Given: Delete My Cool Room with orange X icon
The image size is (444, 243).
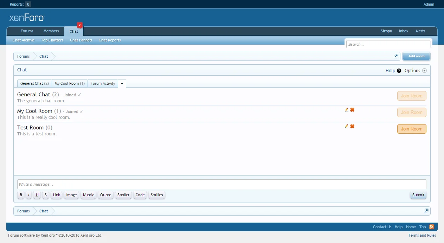Looking at the screenshot, I should click(x=352, y=110).
